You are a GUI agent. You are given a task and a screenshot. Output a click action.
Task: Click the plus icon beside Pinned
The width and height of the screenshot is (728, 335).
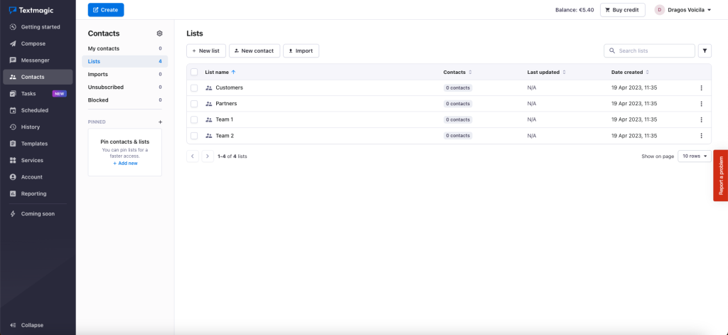click(160, 122)
